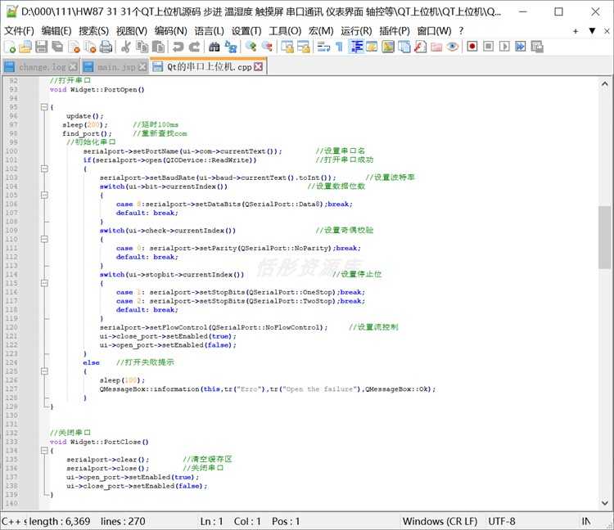Click the Open file folder icon
The width and height of the screenshot is (614, 530).
point(25,47)
